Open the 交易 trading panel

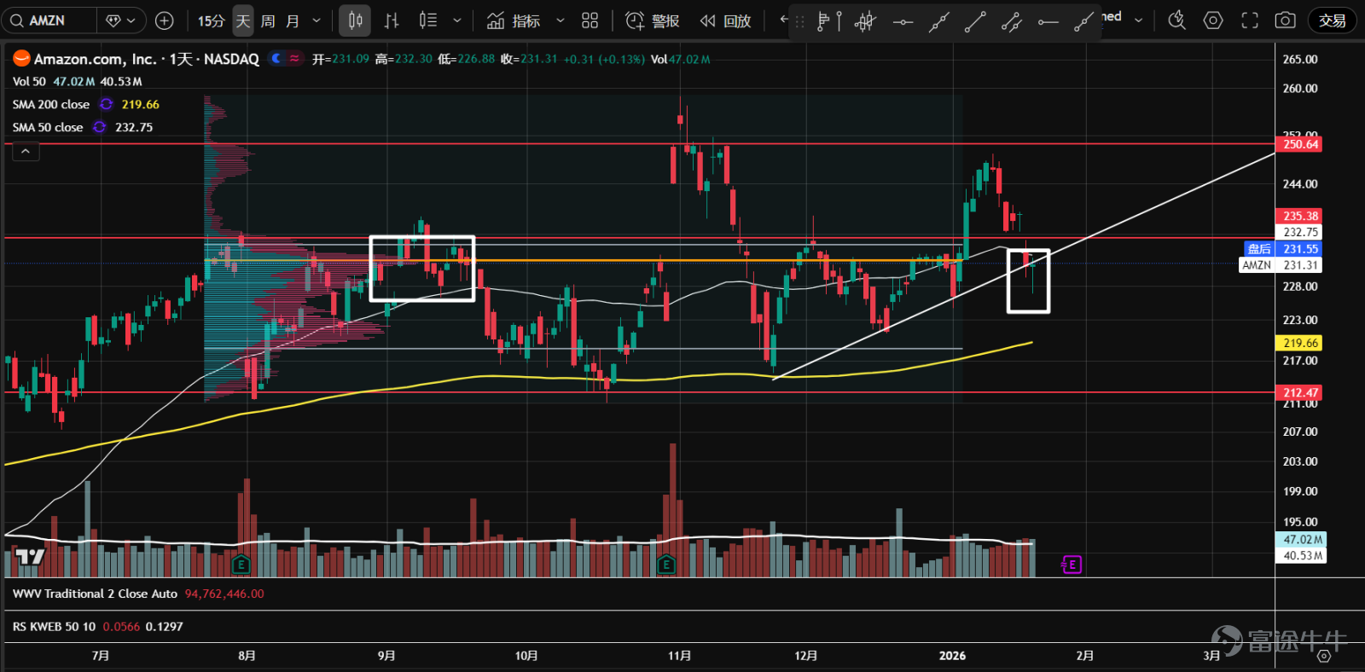(x=1332, y=20)
